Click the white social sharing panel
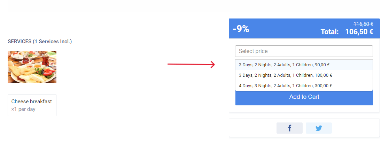 point(304,128)
